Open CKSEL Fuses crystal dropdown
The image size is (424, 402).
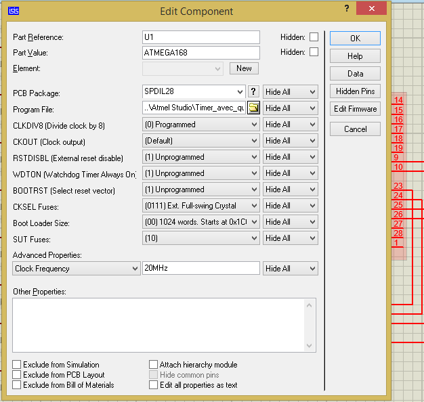(201, 206)
